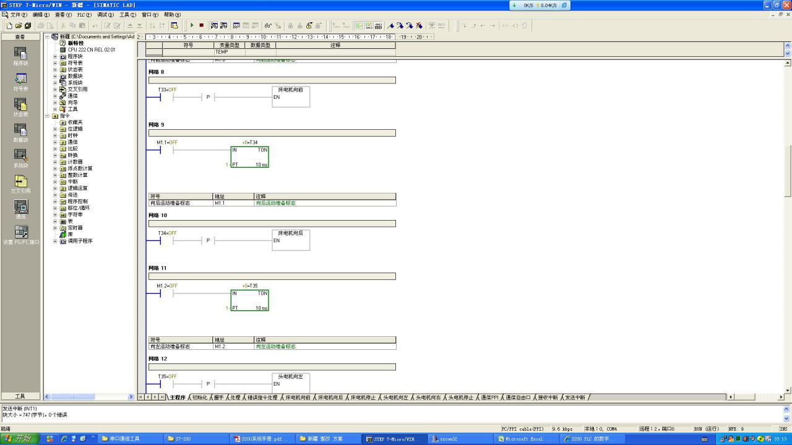Click the red Stop PLC button
This screenshot has height=445, width=792.
click(201, 25)
